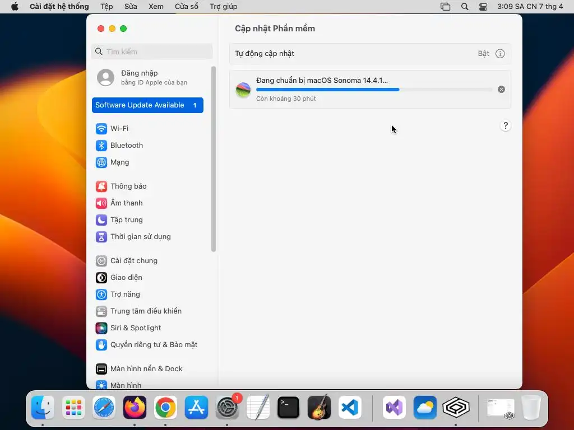Open the minimized window thumbnail in Dock
574x430 pixels.
tap(501, 408)
